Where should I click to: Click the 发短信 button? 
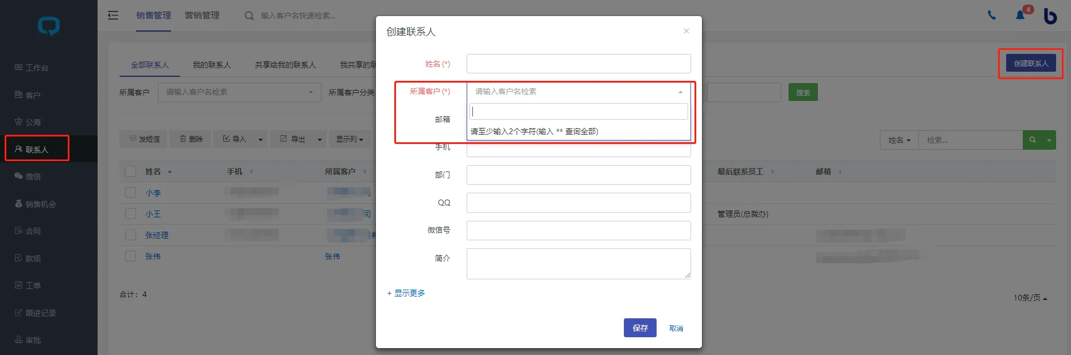143,139
